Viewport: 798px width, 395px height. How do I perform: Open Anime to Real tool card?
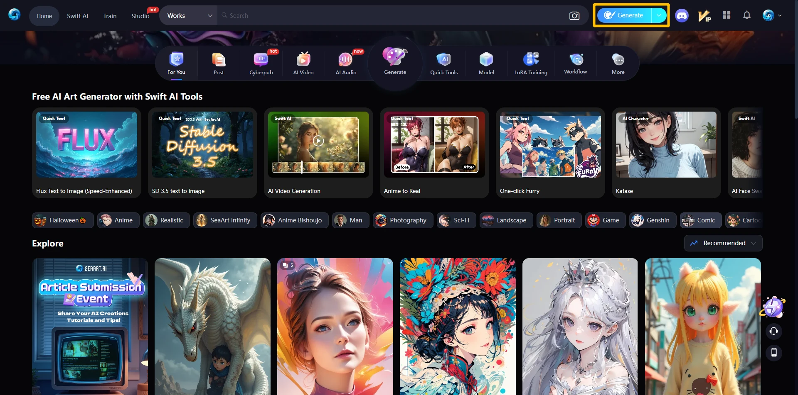pos(434,153)
